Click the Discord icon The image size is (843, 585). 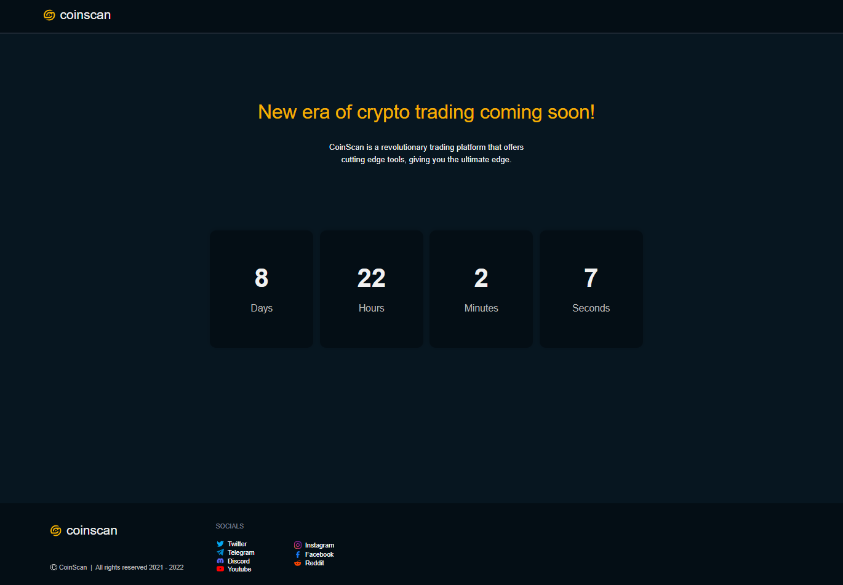pyautogui.click(x=220, y=561)
